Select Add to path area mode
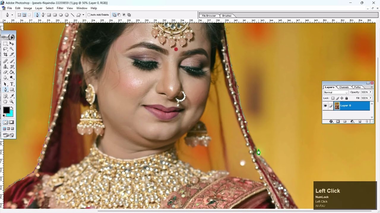Screen dimensions: 380x213 pos(114,15)
